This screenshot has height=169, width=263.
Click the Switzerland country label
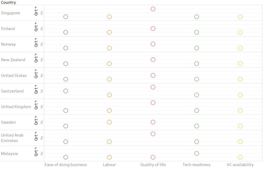(12, 91)
